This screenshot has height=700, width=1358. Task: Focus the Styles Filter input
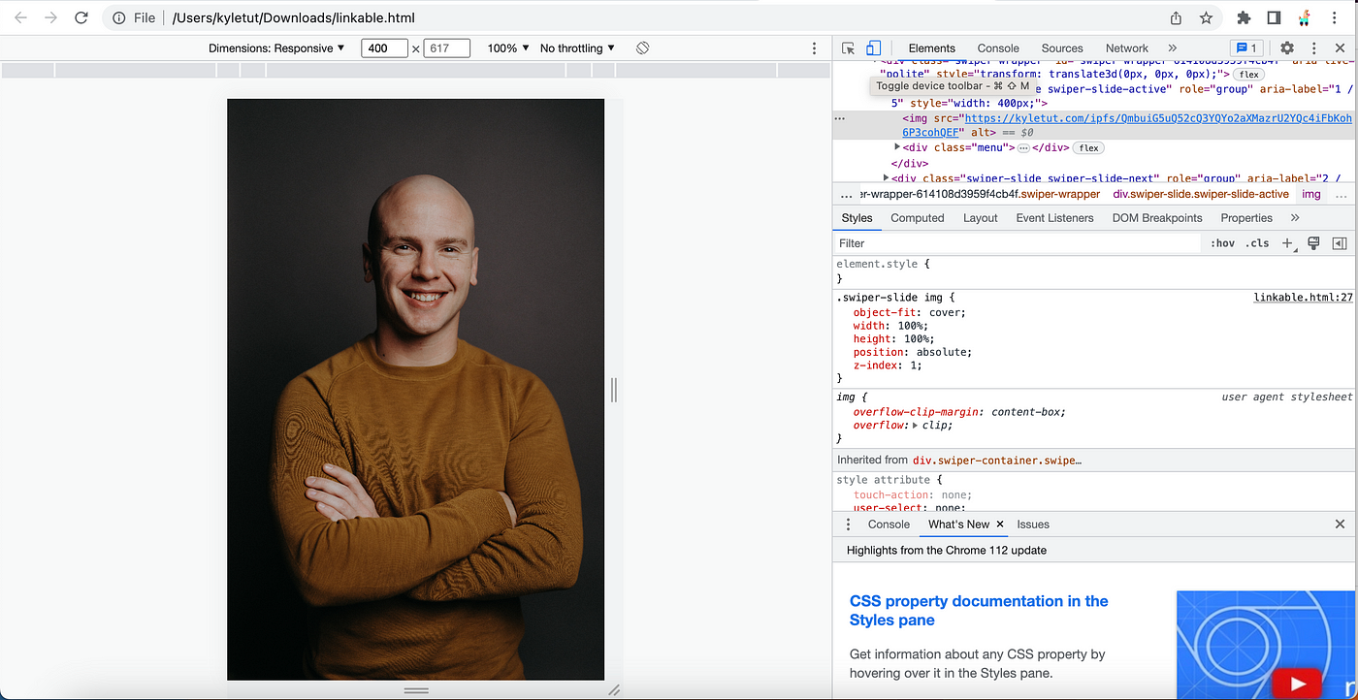1018,243
